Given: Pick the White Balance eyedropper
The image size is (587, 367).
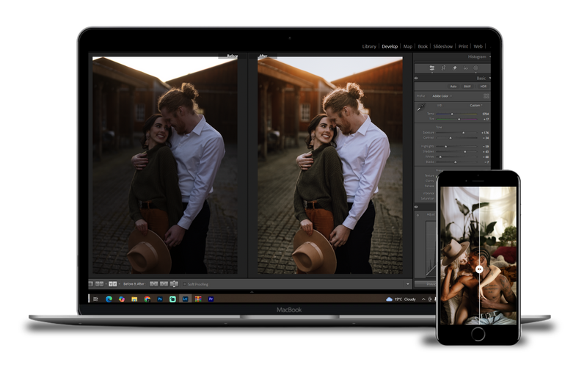Looking at the screenshot, I should (421, 107).
